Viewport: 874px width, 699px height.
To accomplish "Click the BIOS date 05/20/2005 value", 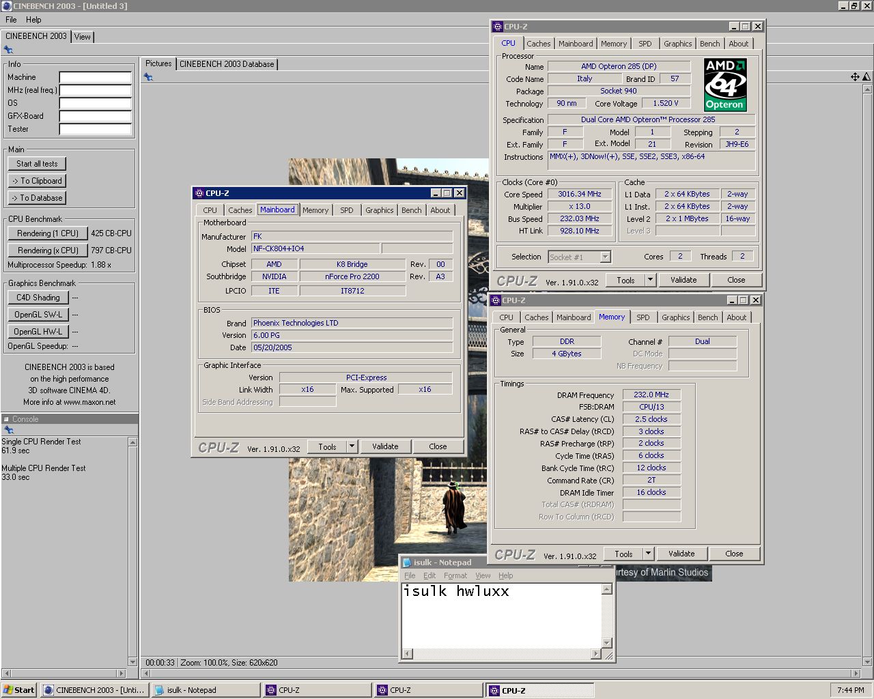I will click(352, 347).
